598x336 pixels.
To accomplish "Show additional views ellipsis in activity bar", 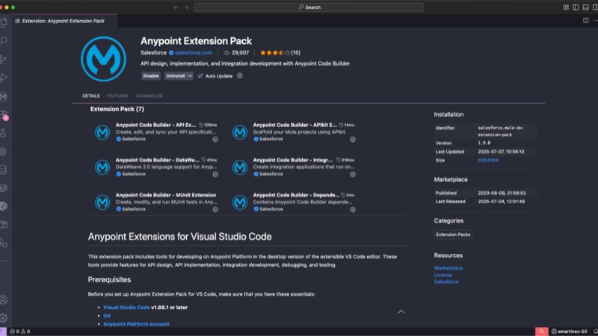I will pos(4,261).
